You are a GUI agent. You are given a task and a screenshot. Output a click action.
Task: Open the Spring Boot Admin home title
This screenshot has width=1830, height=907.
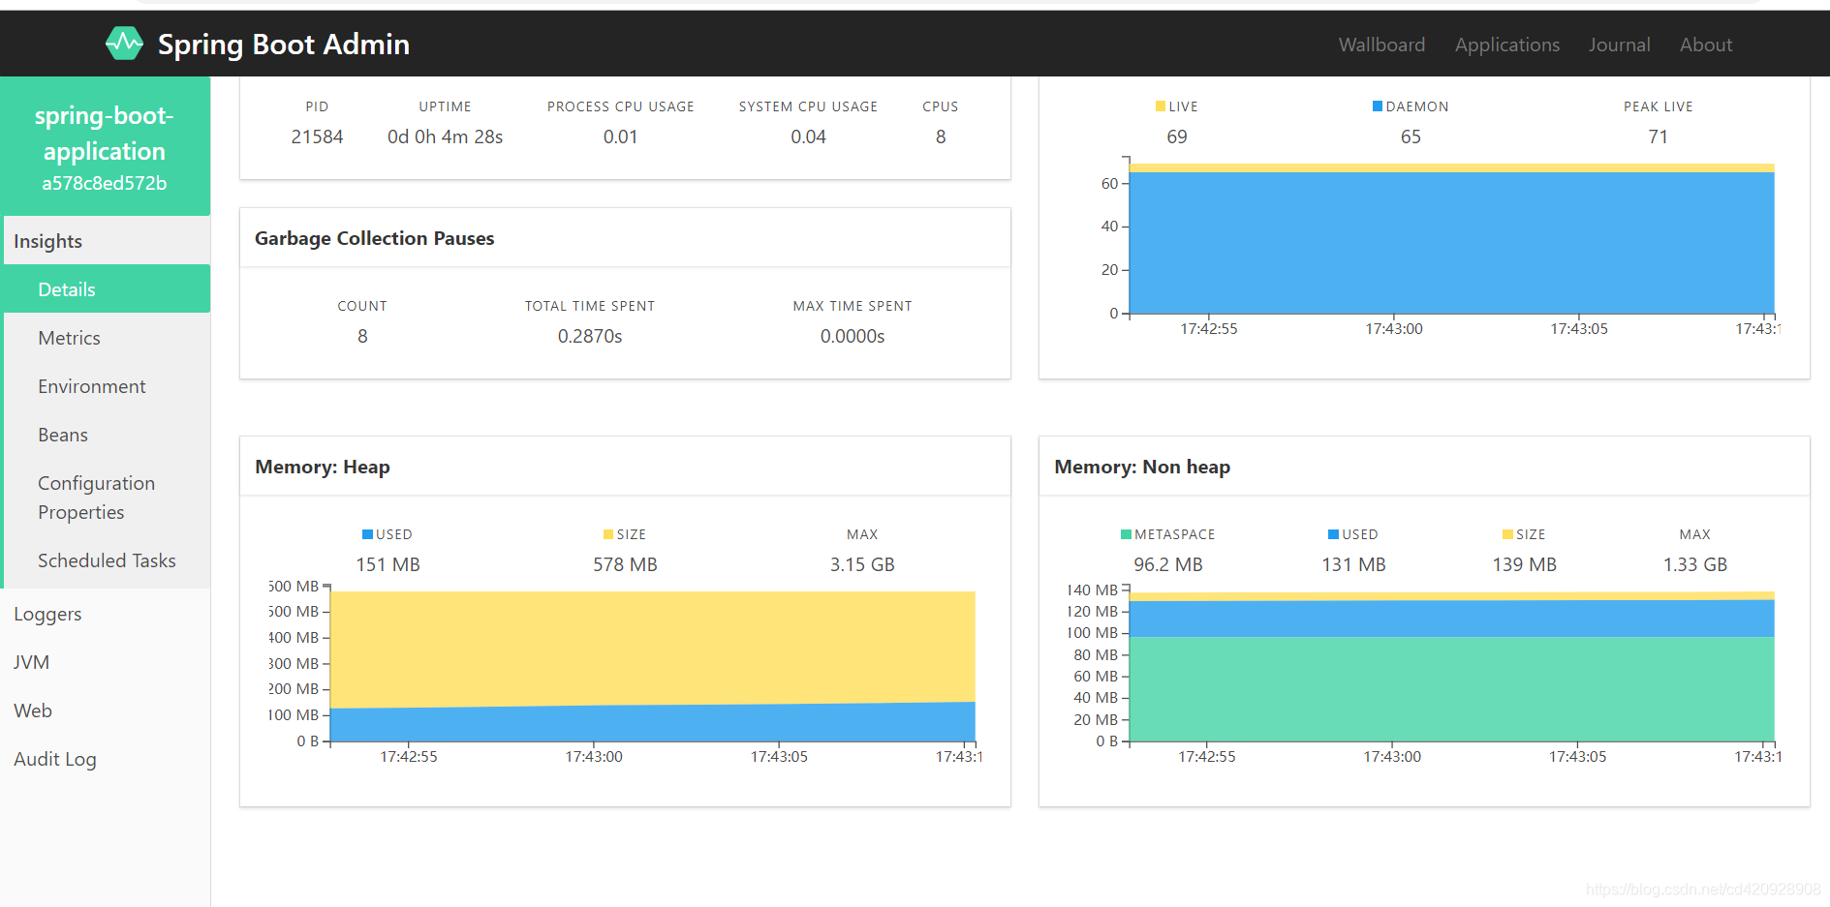(283, 44)
